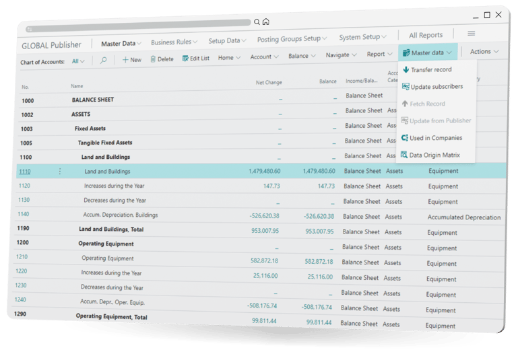
Task: Select Accum. Depr., Oper. Equip. row name
Action: tap(112, 302)
